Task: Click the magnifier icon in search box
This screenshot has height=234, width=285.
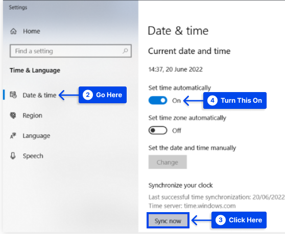Action: 125,51
